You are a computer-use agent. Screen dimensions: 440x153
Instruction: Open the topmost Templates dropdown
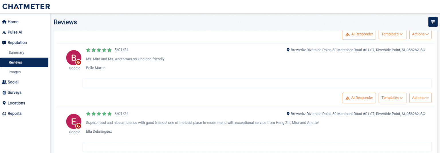[x=392, y=34]
